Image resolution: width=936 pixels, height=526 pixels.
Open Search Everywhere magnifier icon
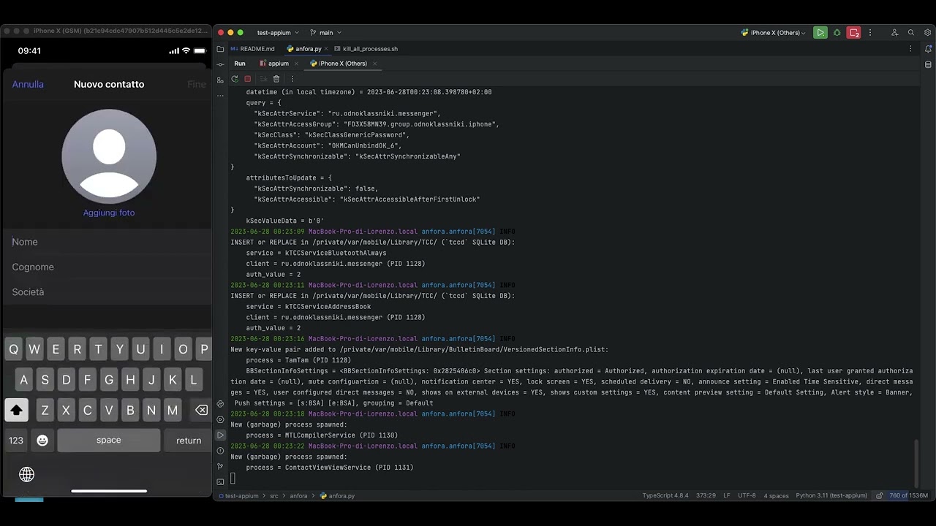click(911, 33)
